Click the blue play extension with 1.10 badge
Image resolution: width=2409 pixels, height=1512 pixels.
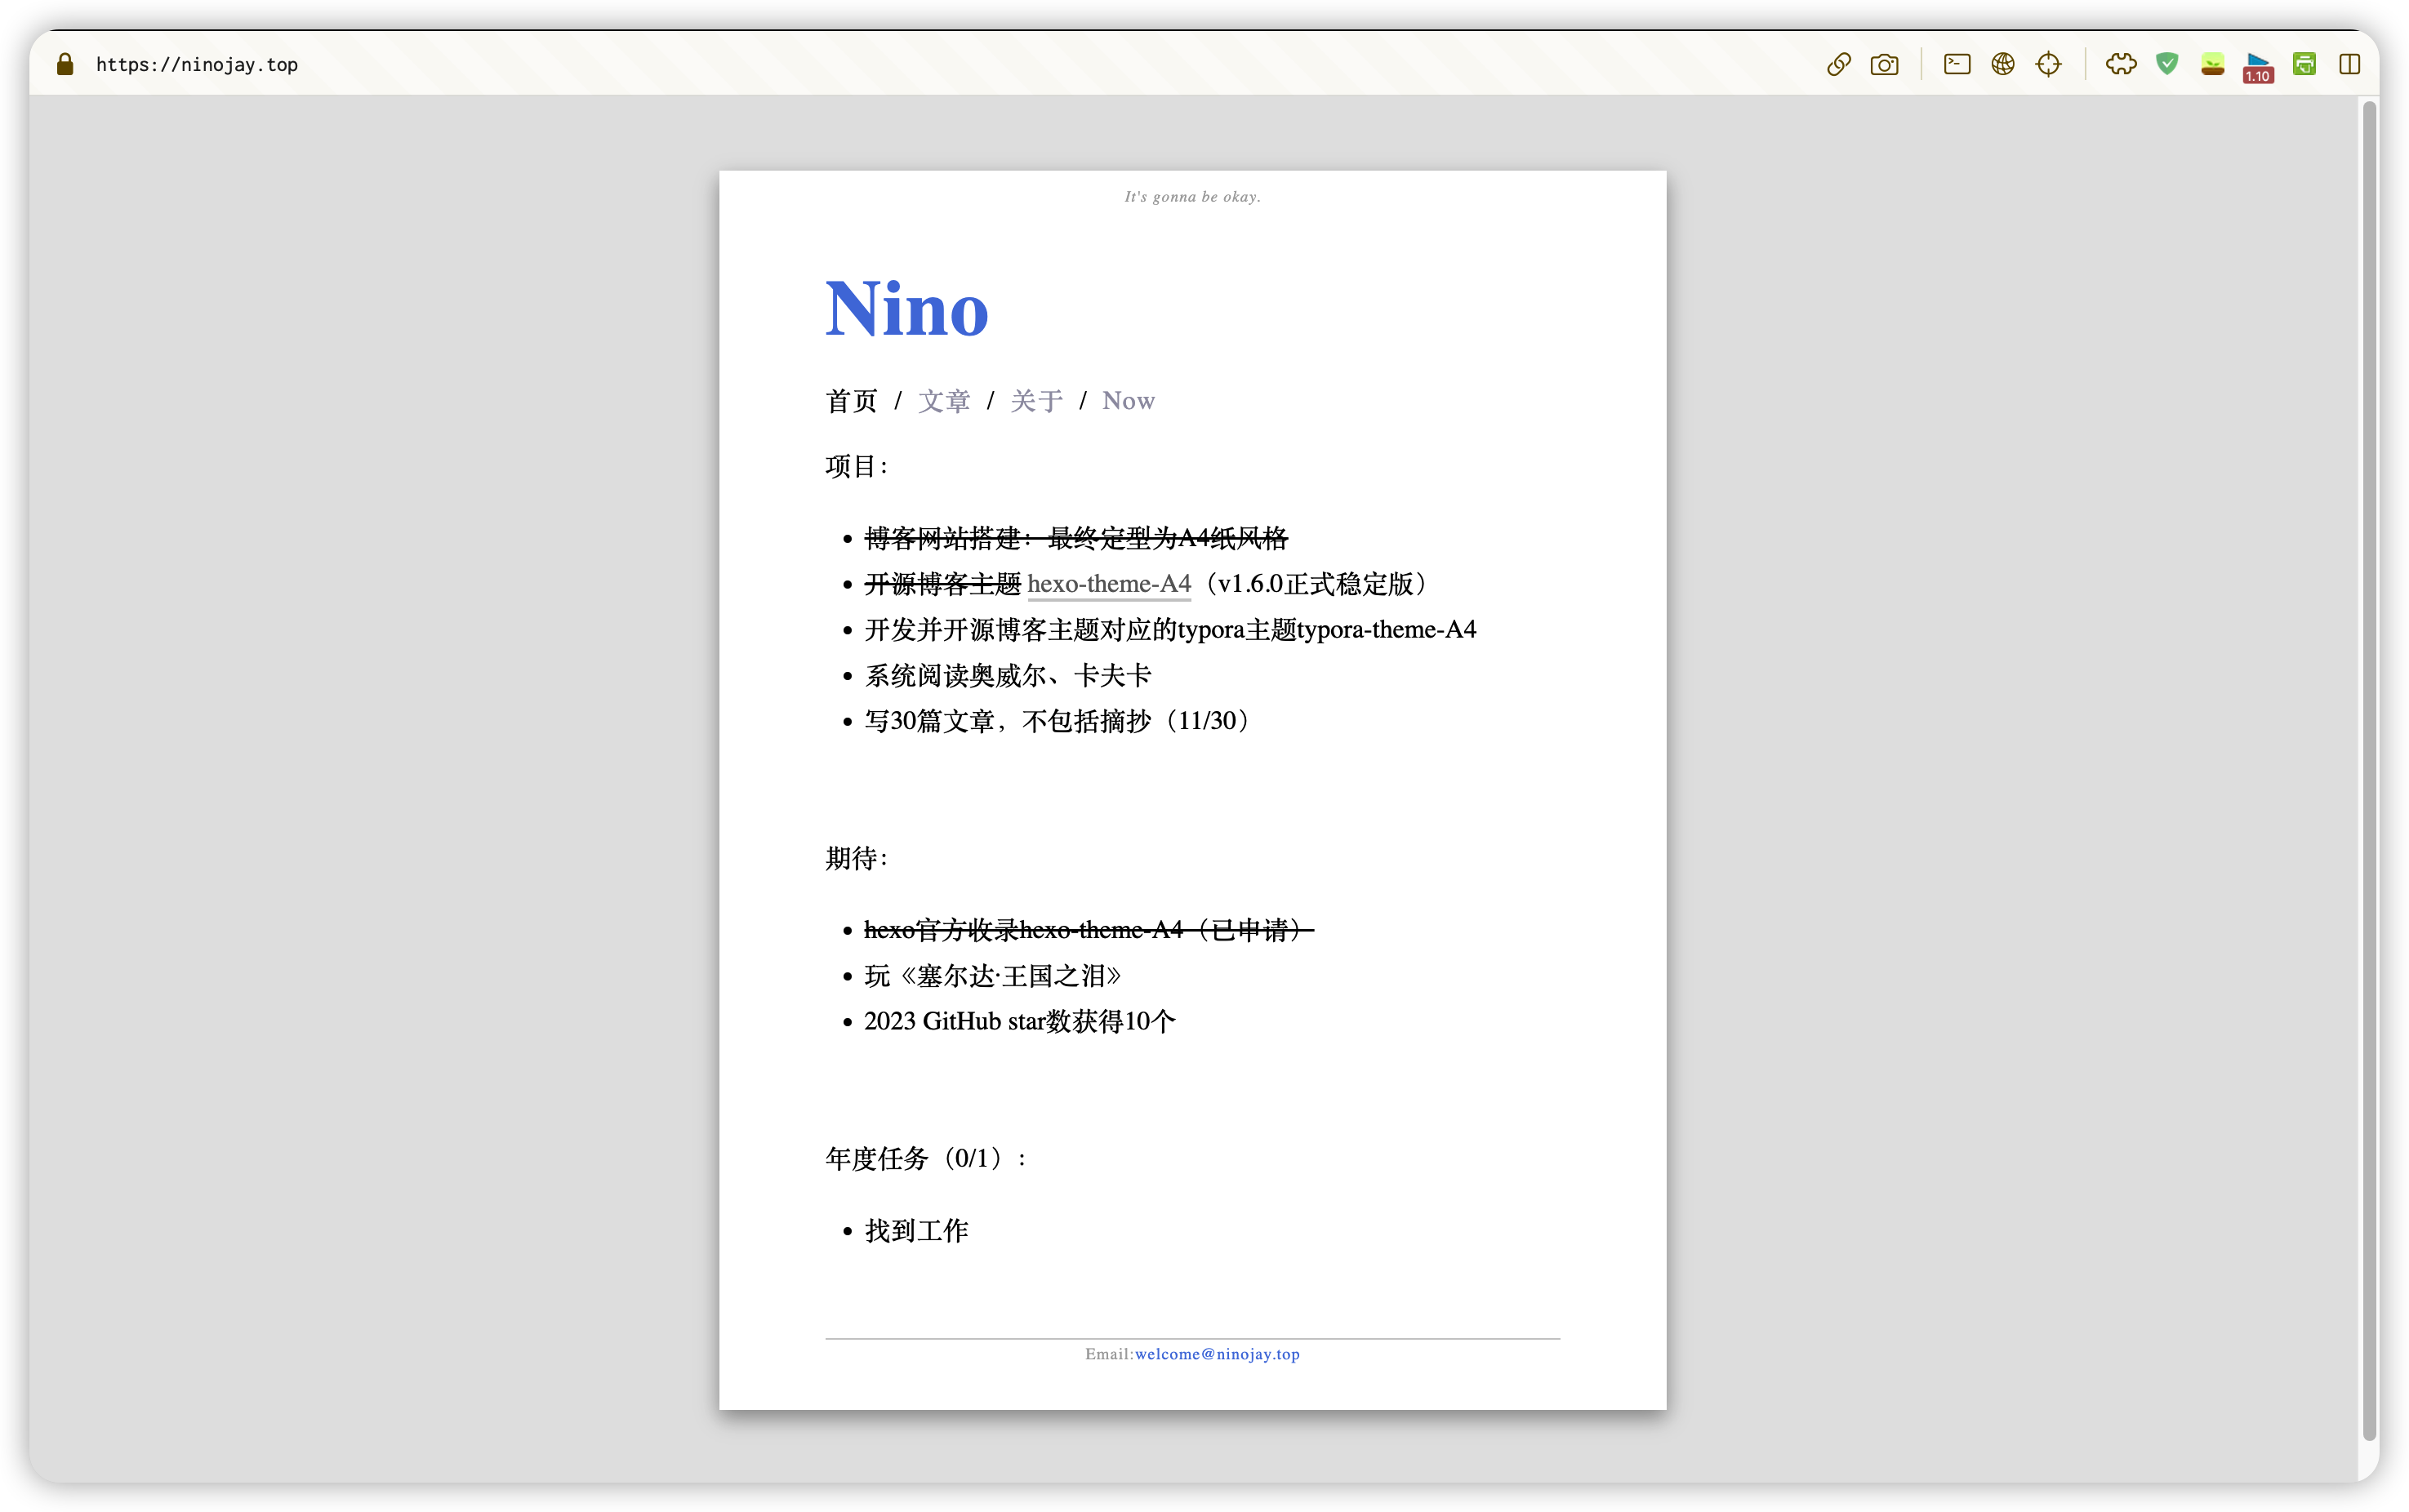[x=2258, y=66]
